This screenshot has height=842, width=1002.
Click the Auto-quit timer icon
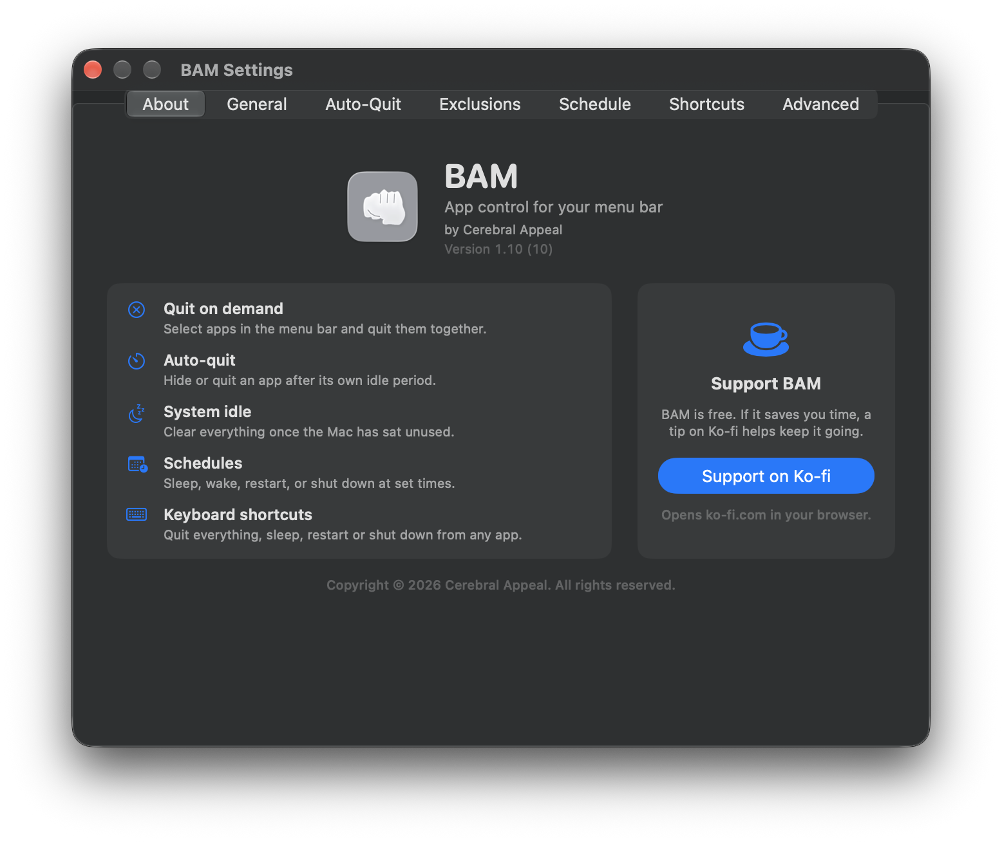(x=137, y=361)
